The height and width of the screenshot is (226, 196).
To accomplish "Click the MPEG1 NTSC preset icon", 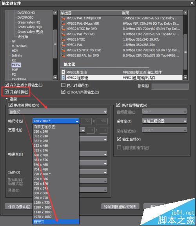I will pos(63,39).
